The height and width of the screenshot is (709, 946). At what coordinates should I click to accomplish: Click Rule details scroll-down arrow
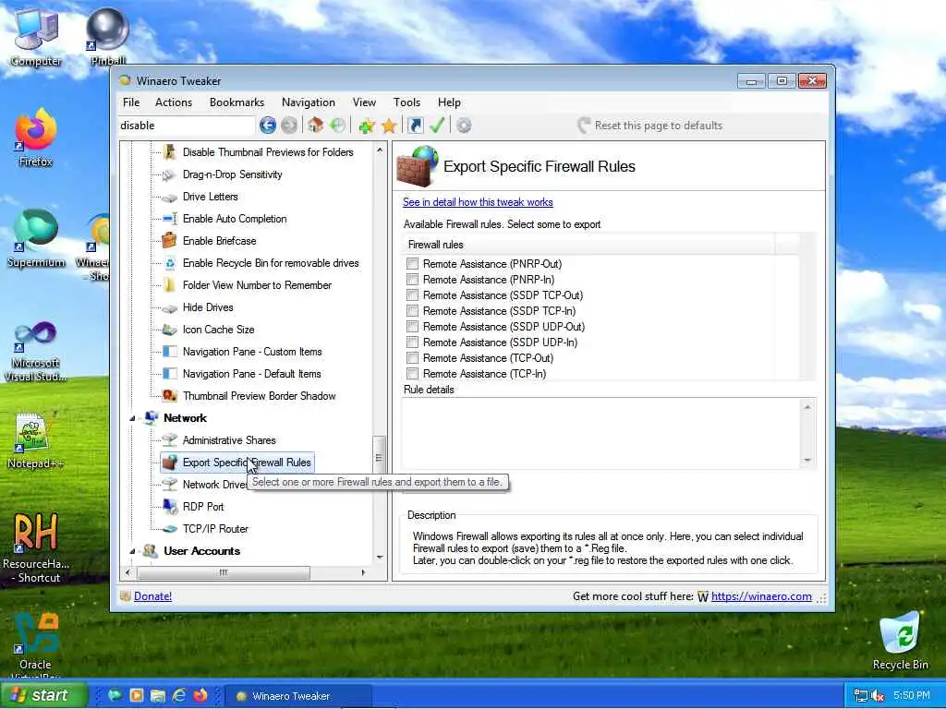coord(807,461)
